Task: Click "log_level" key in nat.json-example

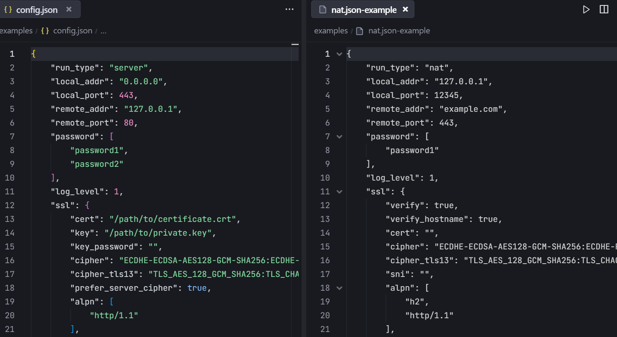Action: coord(393,178)
